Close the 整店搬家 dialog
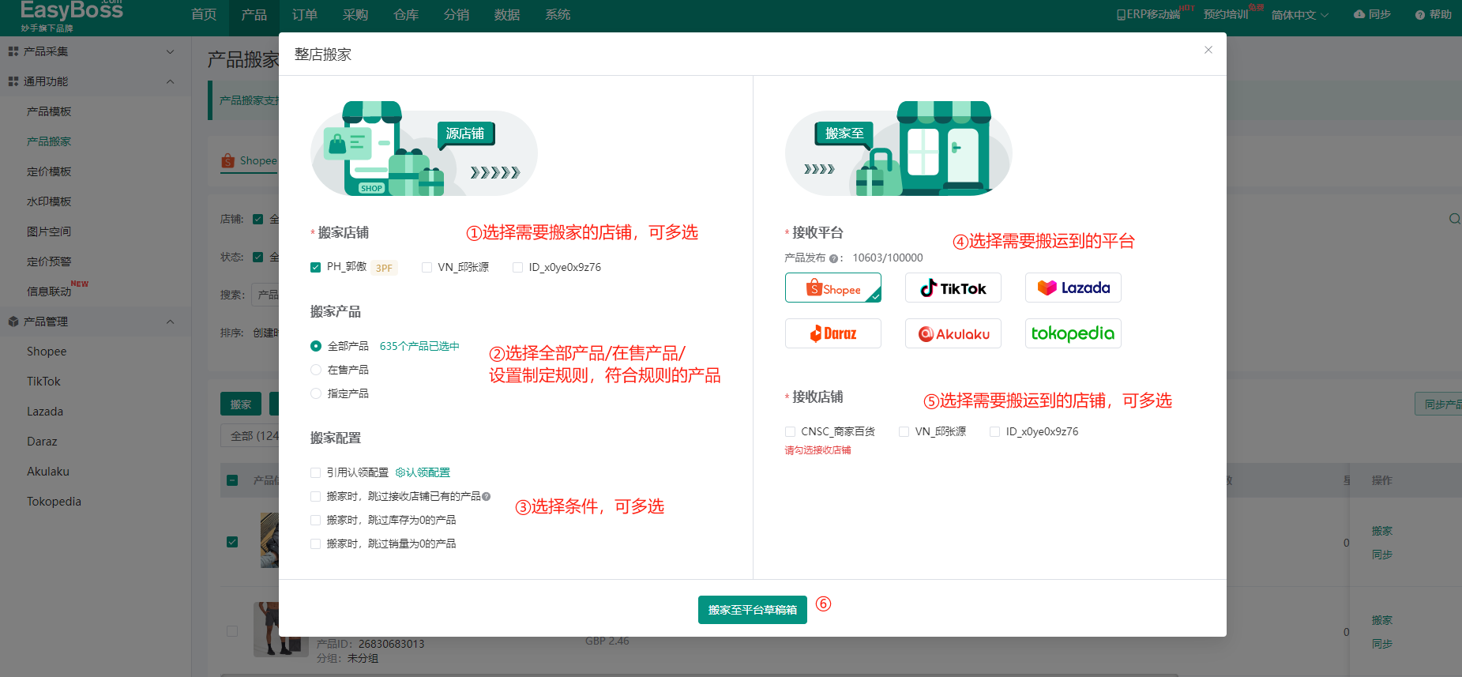The image size is (1462, 677). 1208,50
